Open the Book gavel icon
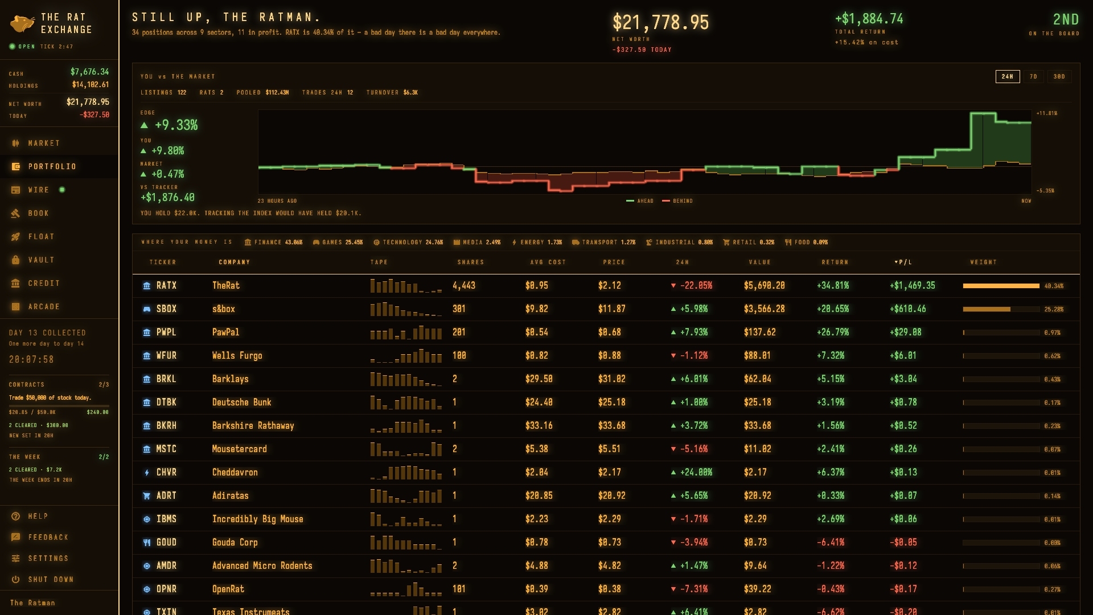 [x=16, y=213]
